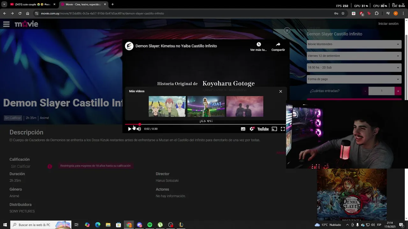Close the trailer popup with the circled X
Viewport: 408px width, 229px height.
click(x=287, y=31)
